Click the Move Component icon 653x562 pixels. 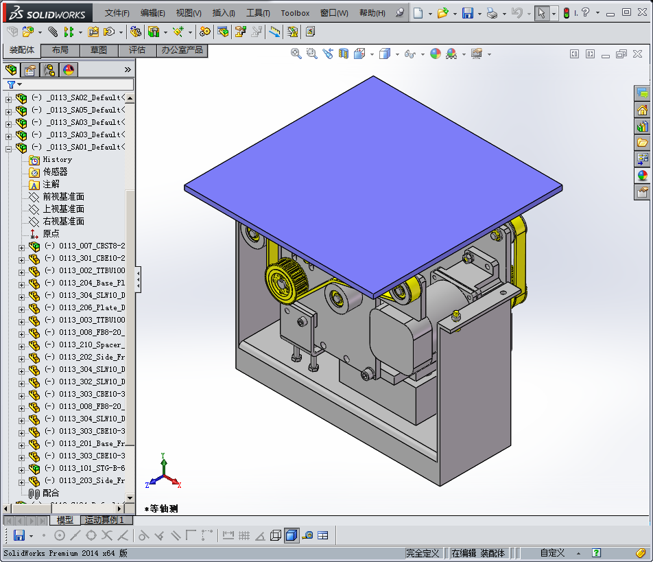pyautogui.click(x=109, y=32)
